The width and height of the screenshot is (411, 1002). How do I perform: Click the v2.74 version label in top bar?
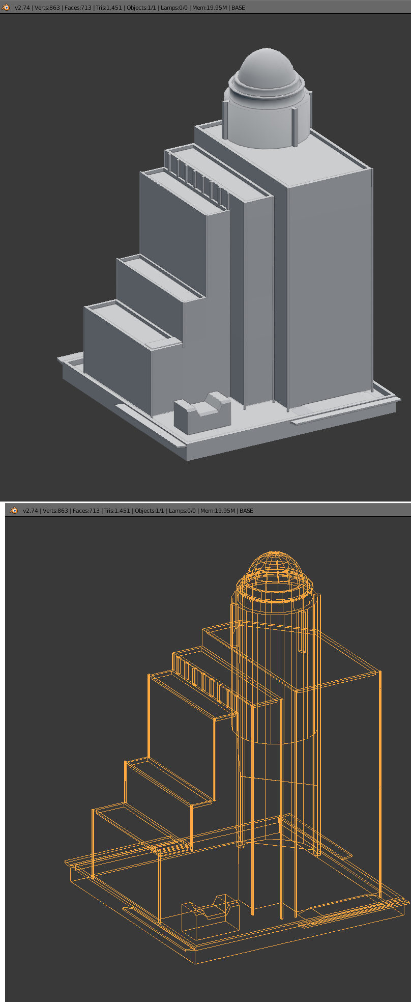(22, 8)
